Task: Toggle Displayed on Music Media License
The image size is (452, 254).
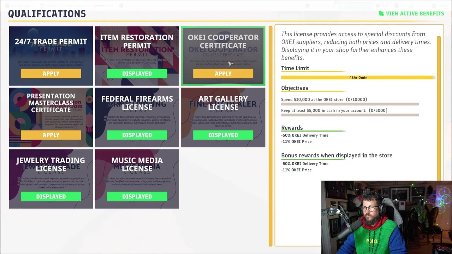Action: click(137, 196)
